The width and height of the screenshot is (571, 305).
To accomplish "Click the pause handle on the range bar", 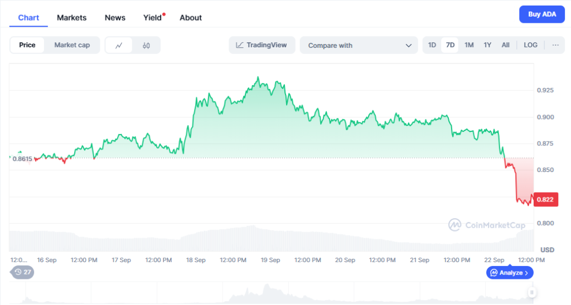I will pos(532,292).
